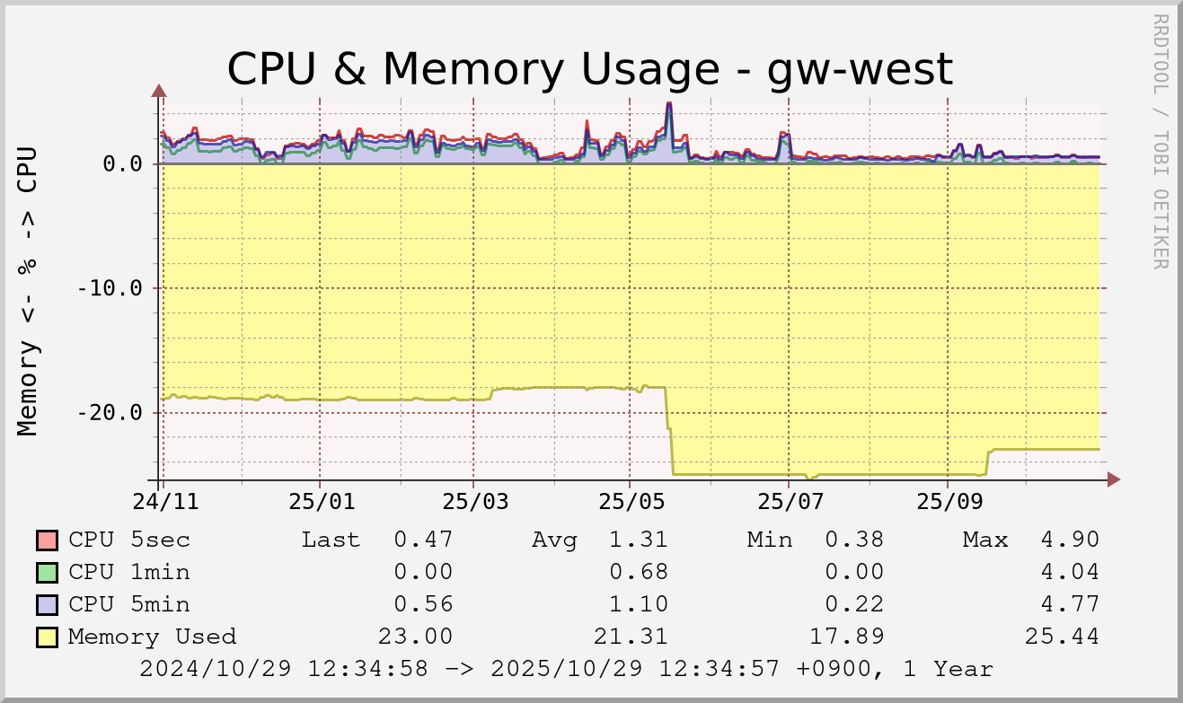This screenshot has height=703, width=1183.
Task: Click the time range text below the legend
Action: pyautogui.click(x=567, y=670)
